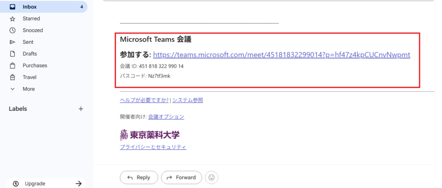This screenshot has height=188, width=442.
Task: Click the Upgrade arrow icon
Action: pos(79,184)
